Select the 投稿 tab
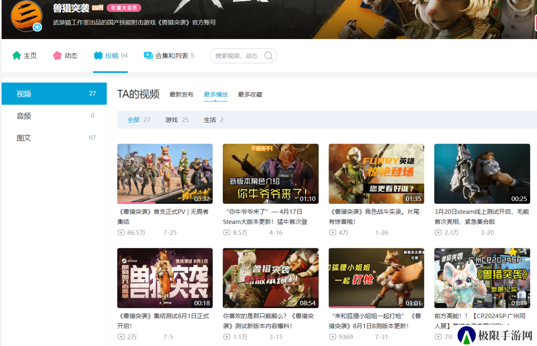 pos(111,56)
